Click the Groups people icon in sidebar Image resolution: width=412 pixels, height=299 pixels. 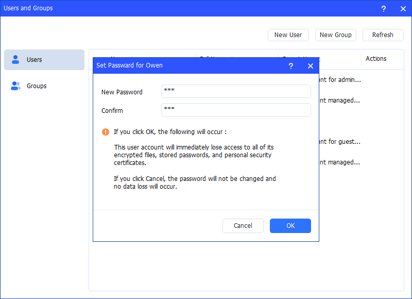(15, 86)
